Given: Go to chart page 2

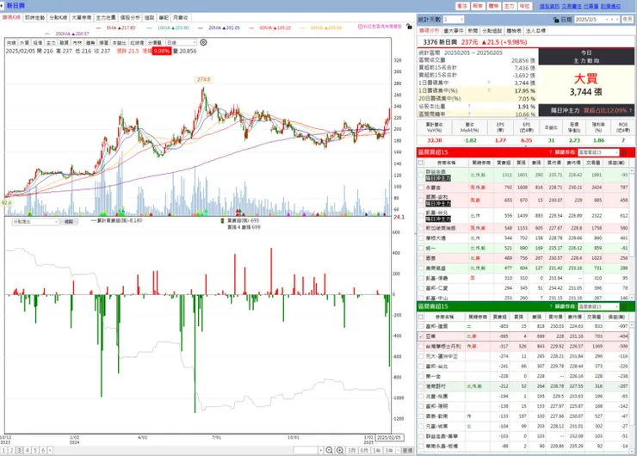Looking at the screenshot, I should 11,450.
